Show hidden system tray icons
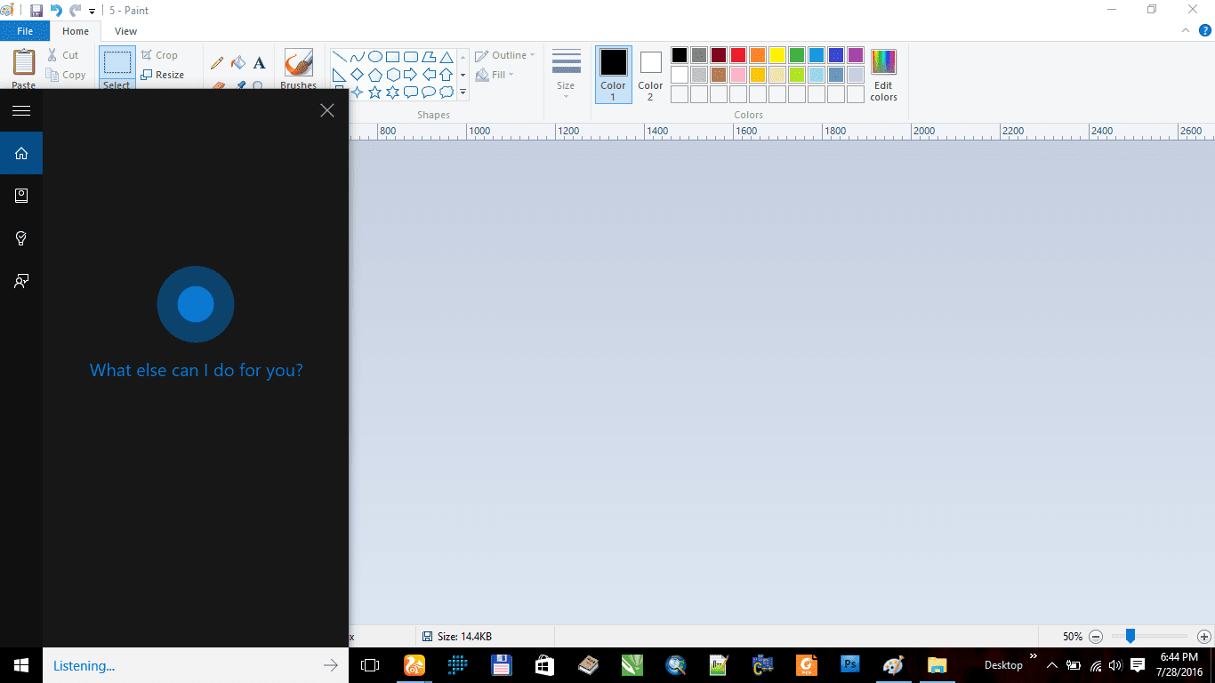The width and height of the screenshot is (1215, 683). 1052,664
